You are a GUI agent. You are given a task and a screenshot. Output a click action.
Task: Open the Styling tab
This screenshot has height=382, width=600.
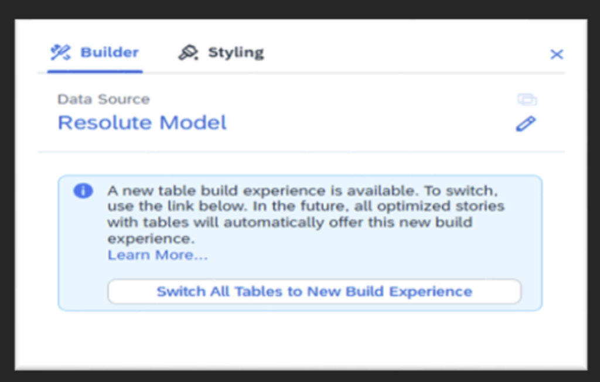click(236, 53)
